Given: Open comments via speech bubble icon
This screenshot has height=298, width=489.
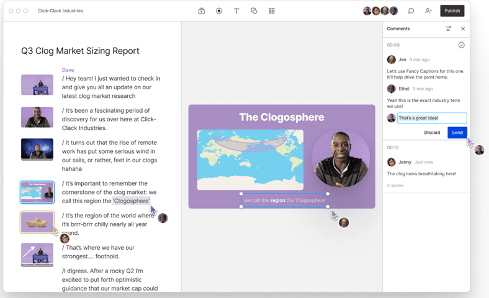Looking at the screenshot, I should 411,11.
